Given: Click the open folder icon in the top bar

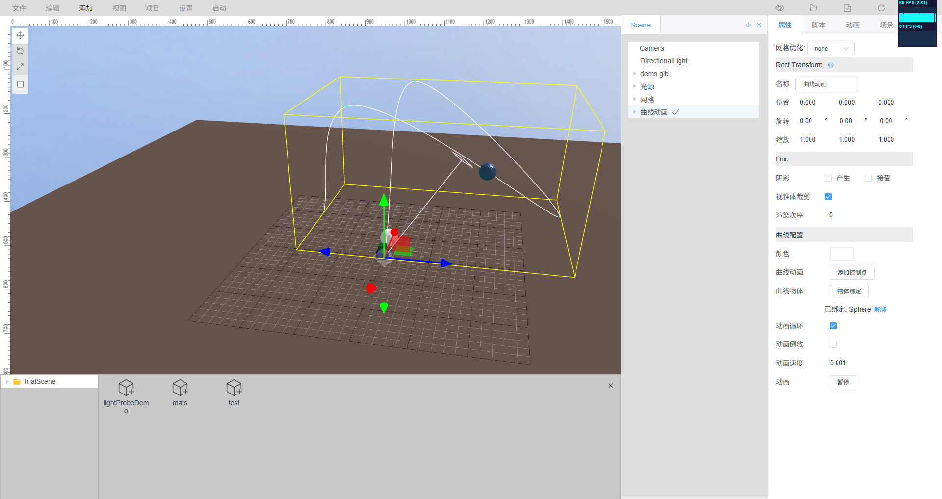Looking at the screenshot, I should (813, 8).
